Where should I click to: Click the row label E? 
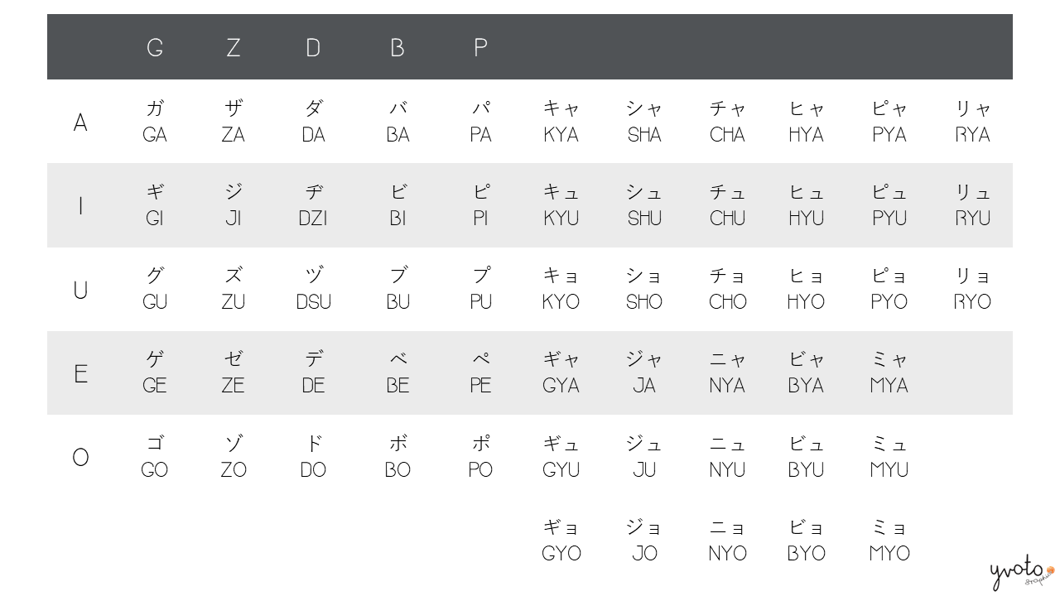tap(80, 374)
